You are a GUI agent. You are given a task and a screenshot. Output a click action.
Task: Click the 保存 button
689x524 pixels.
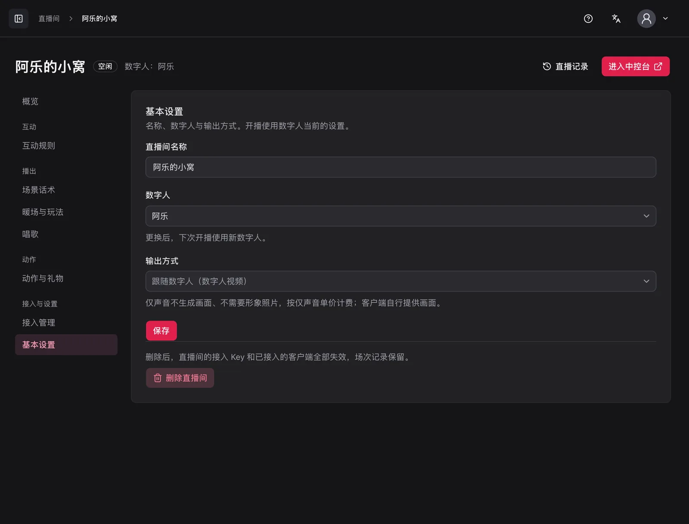[161, 331]
